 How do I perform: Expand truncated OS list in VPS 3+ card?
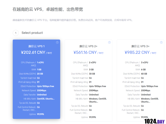pyautogui.click(x=150, y=100)
